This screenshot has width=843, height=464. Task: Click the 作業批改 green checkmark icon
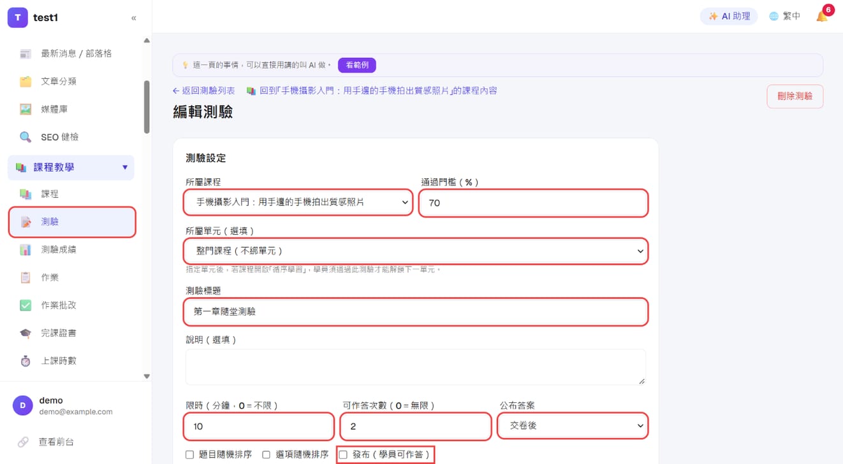[26, 305]
